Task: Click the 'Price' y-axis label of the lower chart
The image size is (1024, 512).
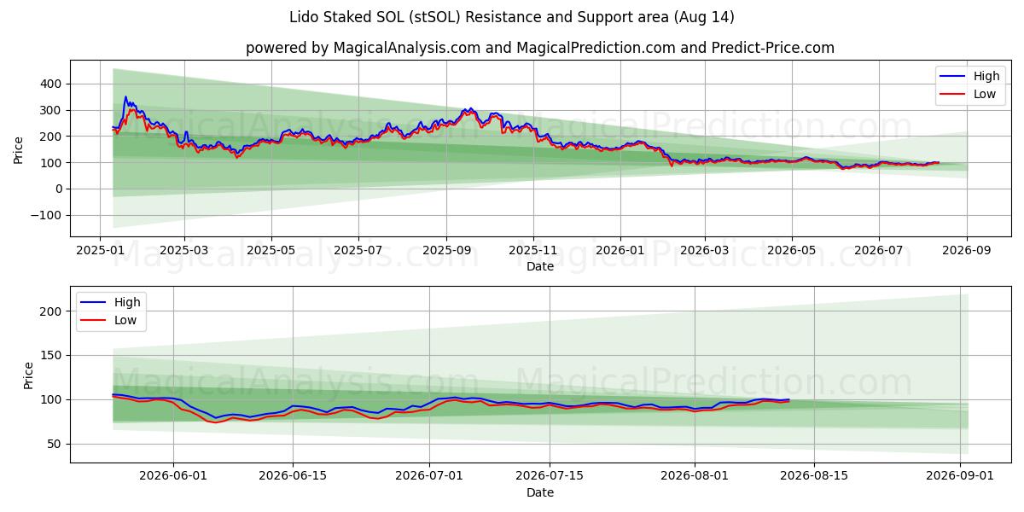Action: [29, 375]
